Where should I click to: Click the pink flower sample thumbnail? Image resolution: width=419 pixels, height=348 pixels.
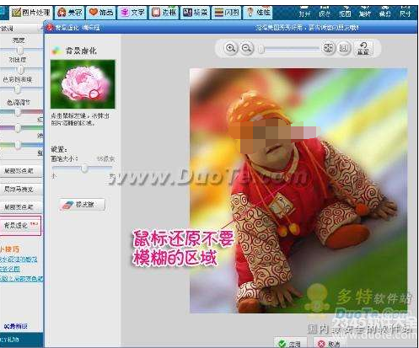pyautogui.click(x=83, y=84)
